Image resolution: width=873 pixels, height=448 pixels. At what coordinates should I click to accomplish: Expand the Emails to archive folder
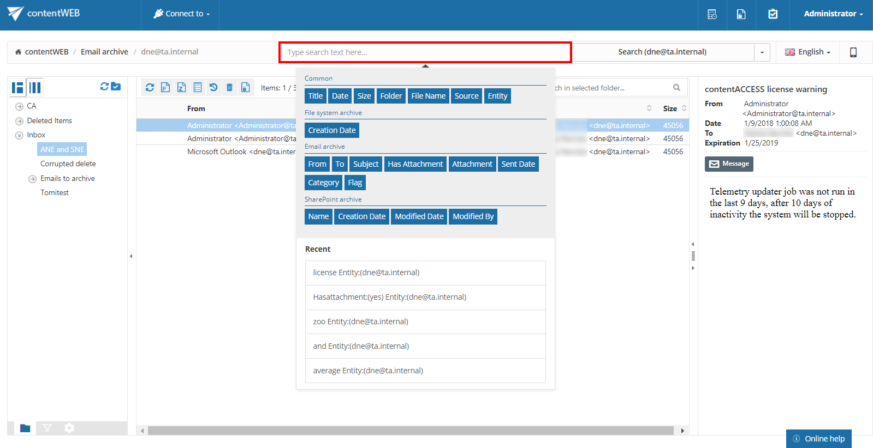[32, 179]
